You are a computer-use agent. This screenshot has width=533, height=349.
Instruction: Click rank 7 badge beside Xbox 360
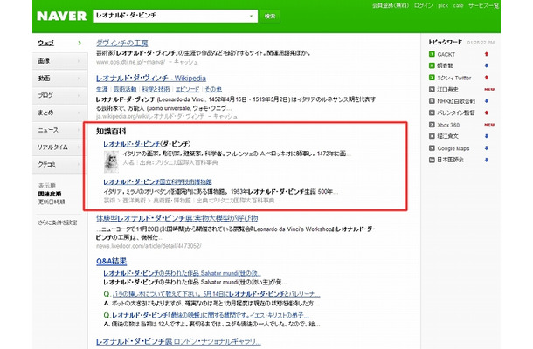coord(432,125)
